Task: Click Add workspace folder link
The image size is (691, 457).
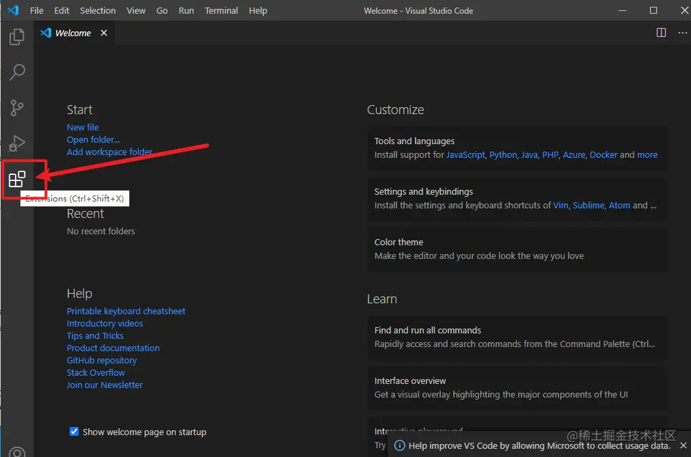Action: [109, 152]
